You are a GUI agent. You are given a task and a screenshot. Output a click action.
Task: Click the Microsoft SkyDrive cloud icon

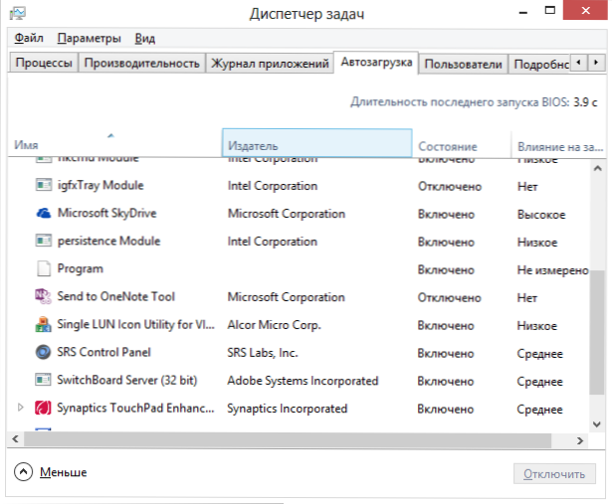tap(44, 213)
